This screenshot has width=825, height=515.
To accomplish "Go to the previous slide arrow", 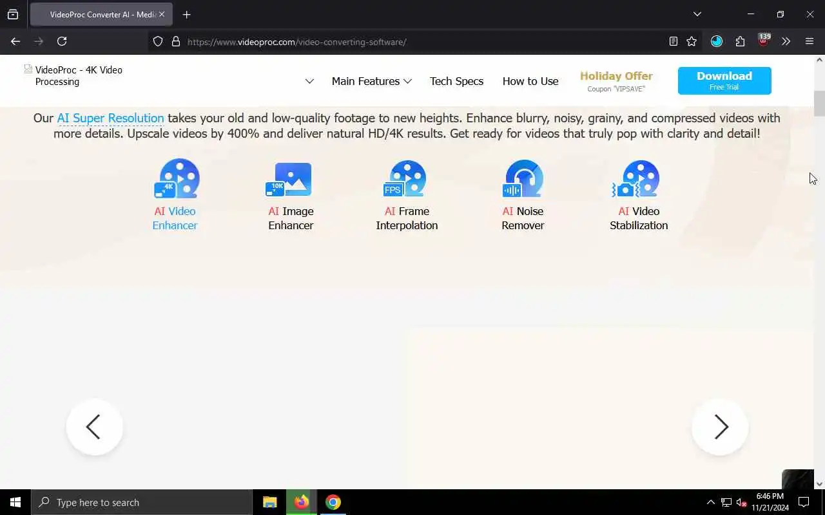I will click(94, 427).
